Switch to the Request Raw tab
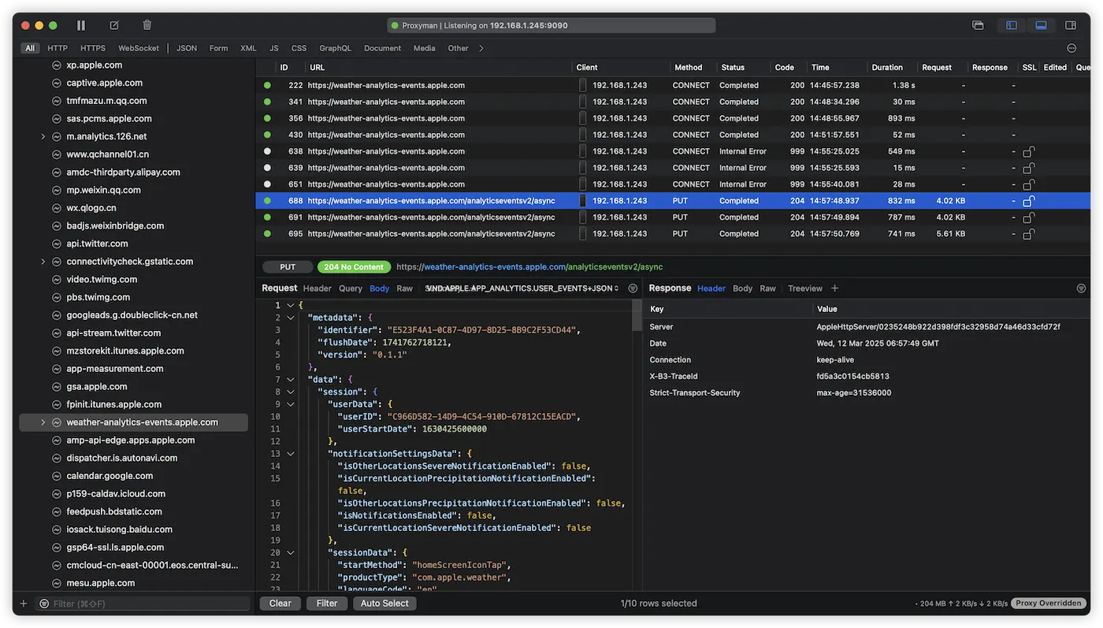 tap(405, 288)
